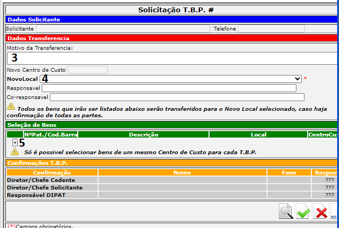The image size is (342, 228).
Task: Click the Motivo da Transferencia text area
Action: tap(172, 58)
